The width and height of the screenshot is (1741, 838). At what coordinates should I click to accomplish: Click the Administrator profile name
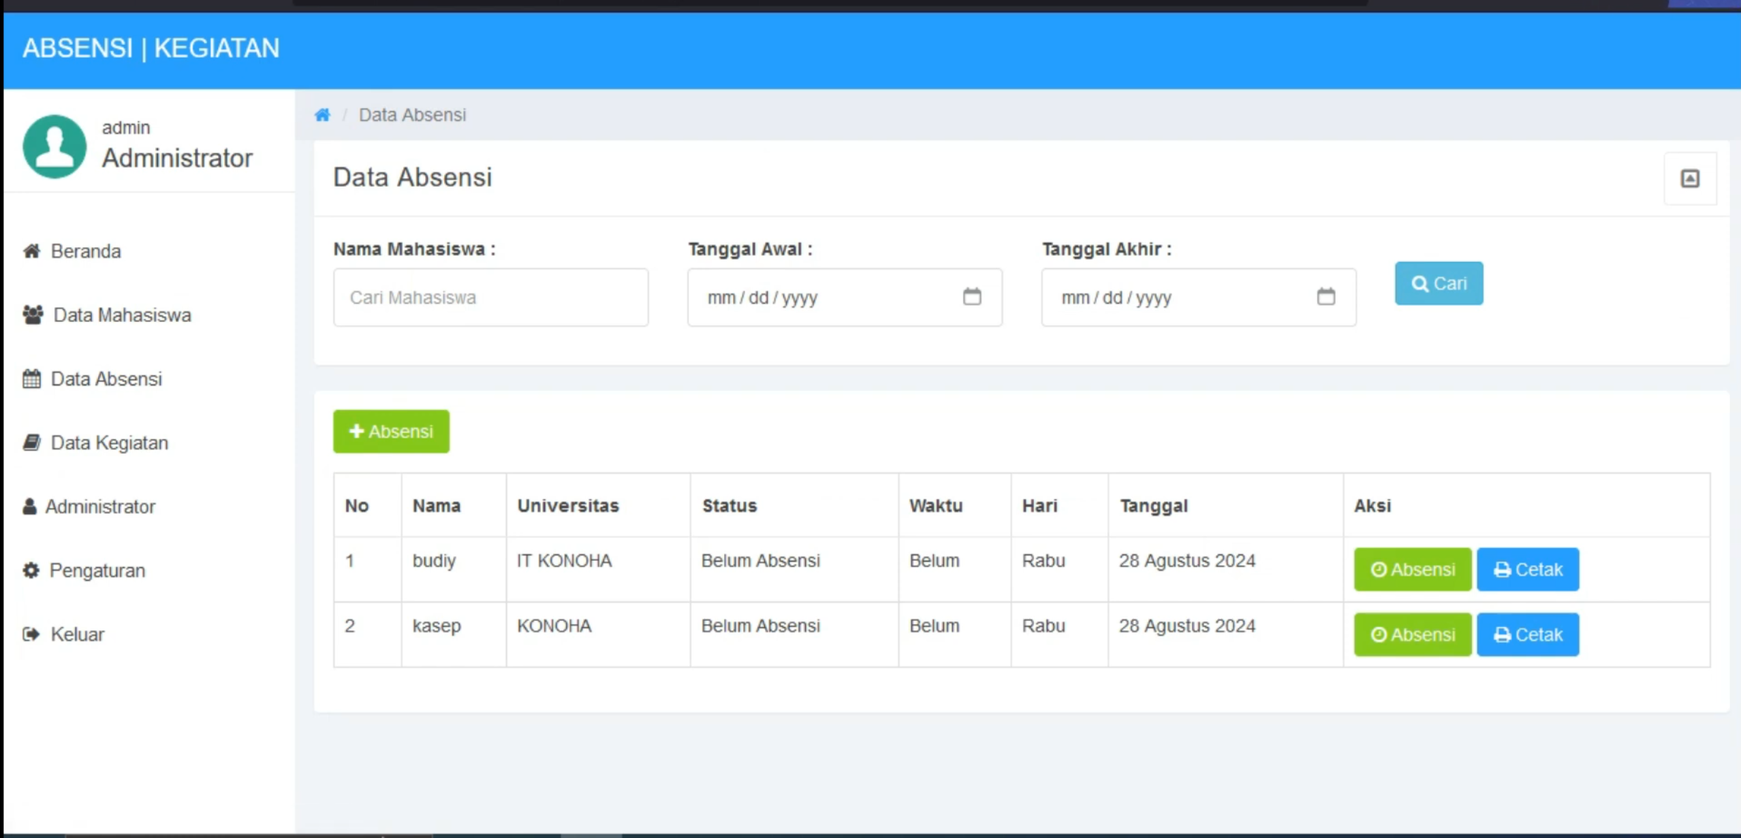(x=177, y=158)
